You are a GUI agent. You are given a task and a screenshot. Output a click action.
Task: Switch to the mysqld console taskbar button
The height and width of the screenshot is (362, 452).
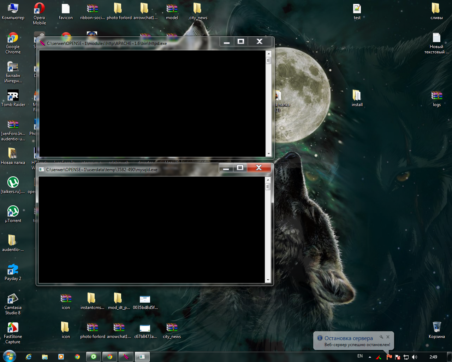click(142, 357)
